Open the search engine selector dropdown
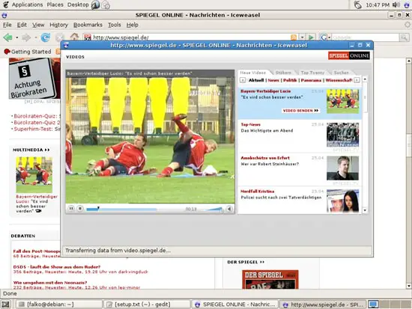412x309 pixels. 326,37
